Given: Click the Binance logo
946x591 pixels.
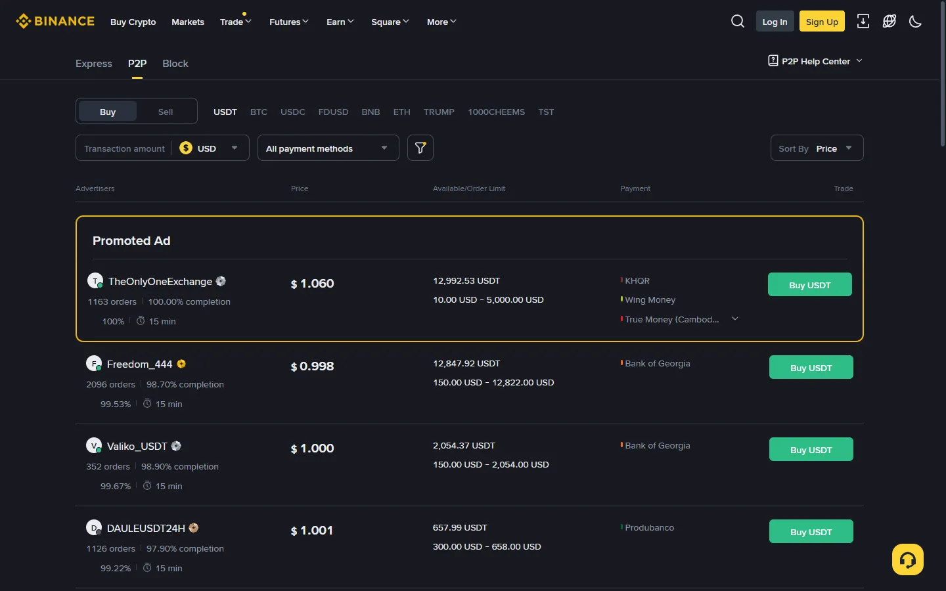Looking at the screenshot, I should pyautogui.click(x=55, y=21).
